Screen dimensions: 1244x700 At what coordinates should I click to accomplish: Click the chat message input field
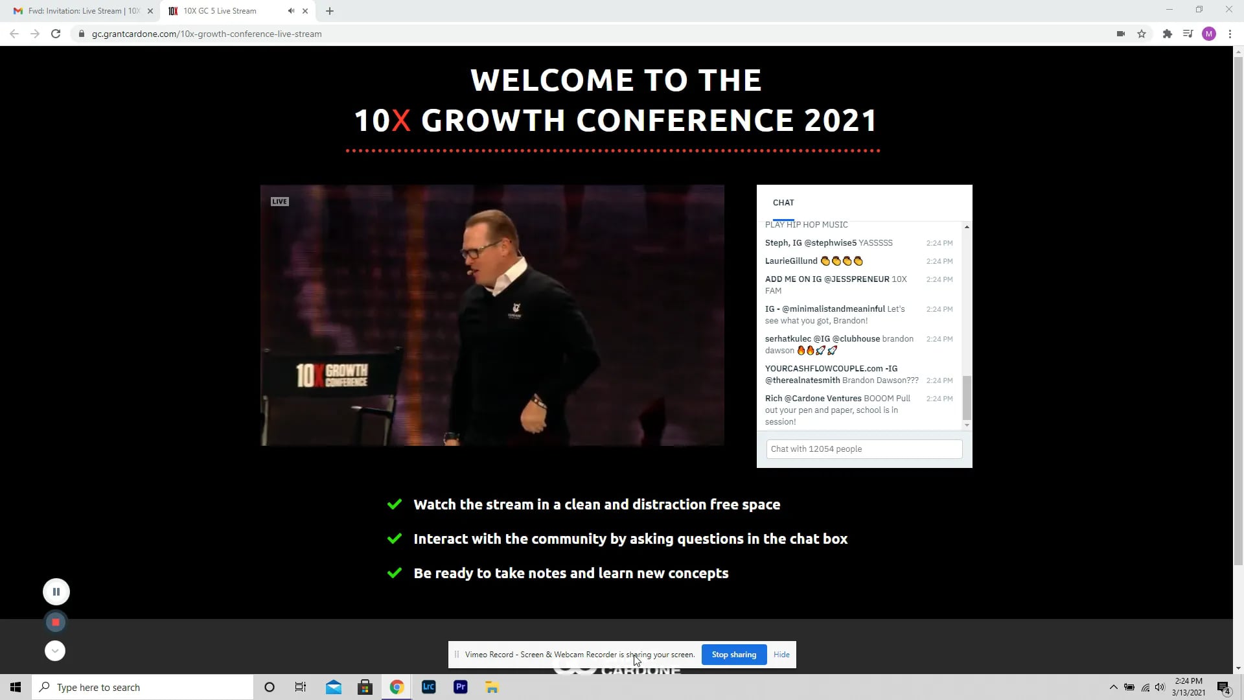click(x=864, y=449)
